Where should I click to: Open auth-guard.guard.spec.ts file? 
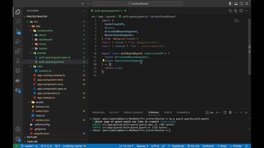tap(54, 58)
